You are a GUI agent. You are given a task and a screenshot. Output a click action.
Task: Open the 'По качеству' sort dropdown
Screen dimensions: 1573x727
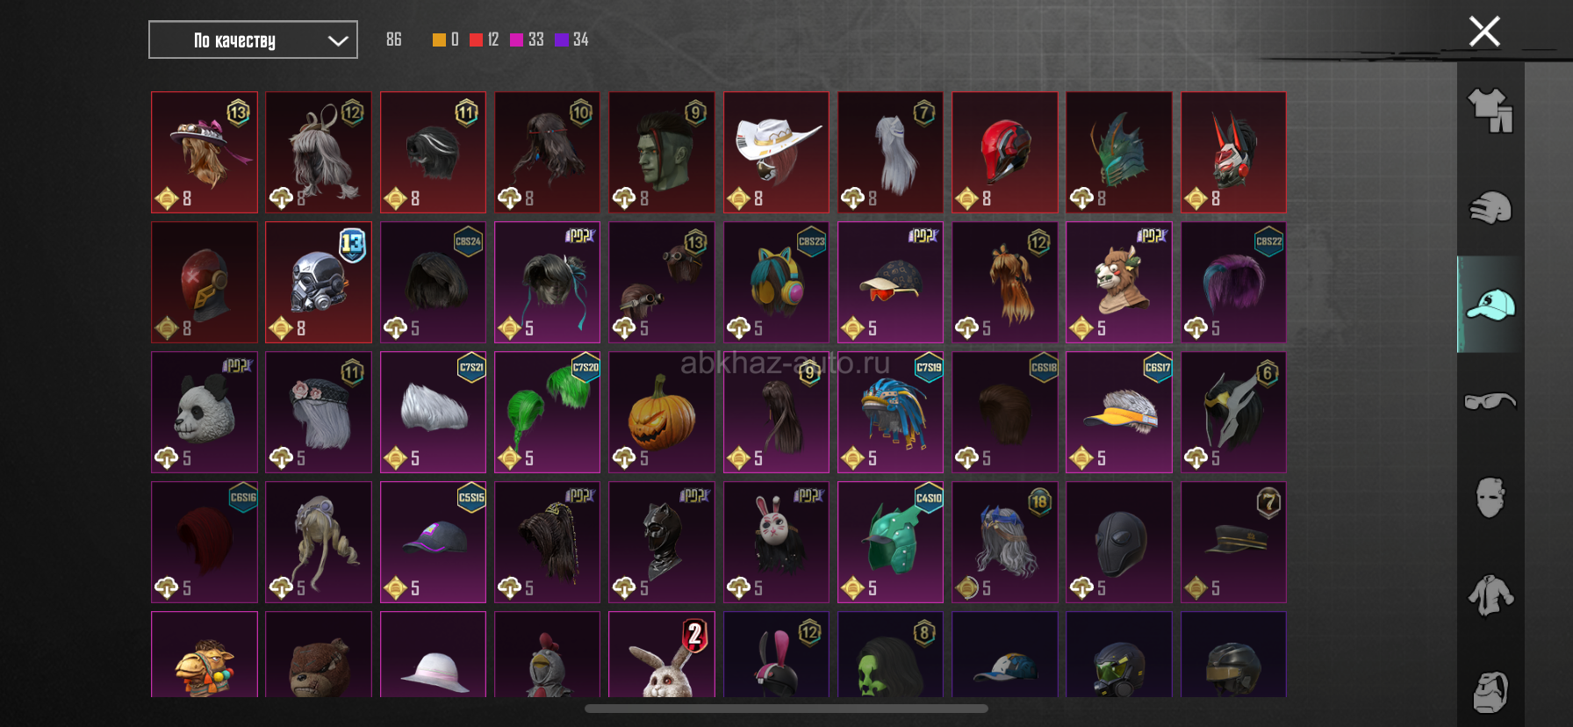pos(253,40)
